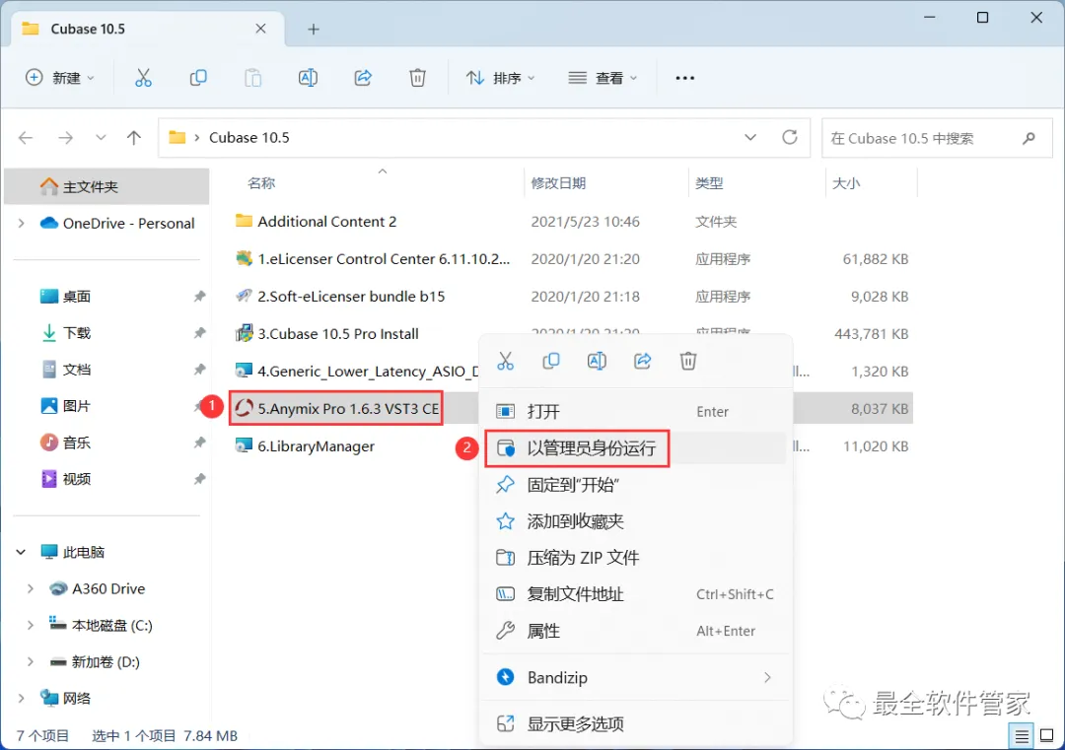Click the Rename icon in the context menu
The width and height of the screenshot is (1065, 750).
pyautogui.click(x=597, y=361)
